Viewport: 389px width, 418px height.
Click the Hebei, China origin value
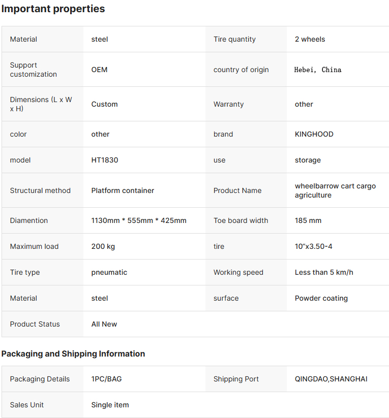click(x=318, y=70)
